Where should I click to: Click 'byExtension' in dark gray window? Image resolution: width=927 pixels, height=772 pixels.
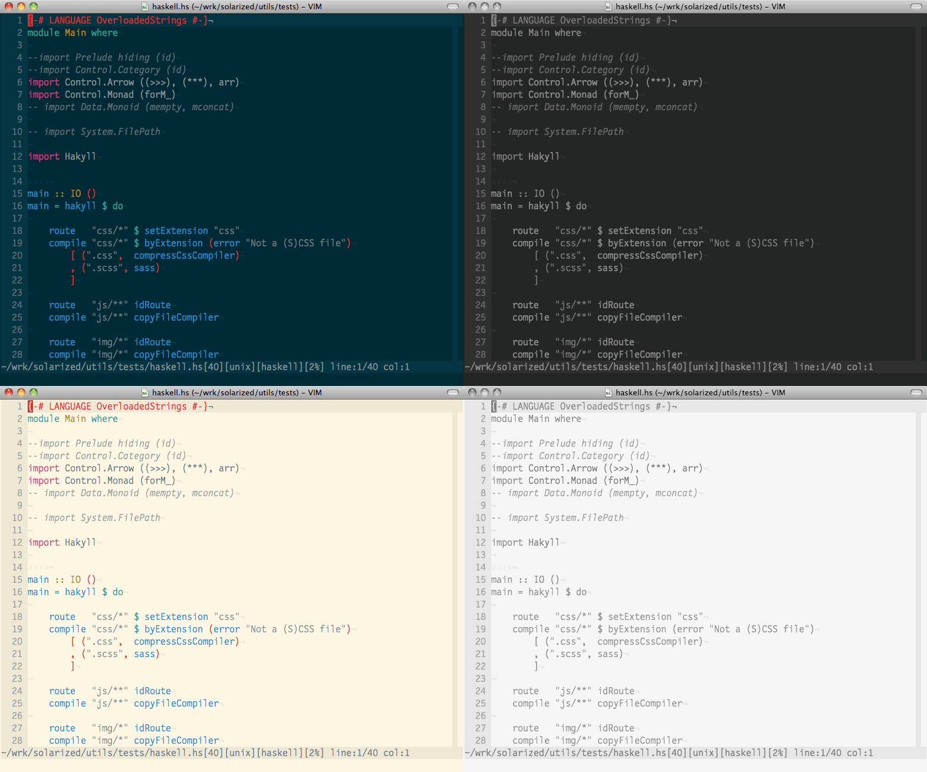pos(637,243)
